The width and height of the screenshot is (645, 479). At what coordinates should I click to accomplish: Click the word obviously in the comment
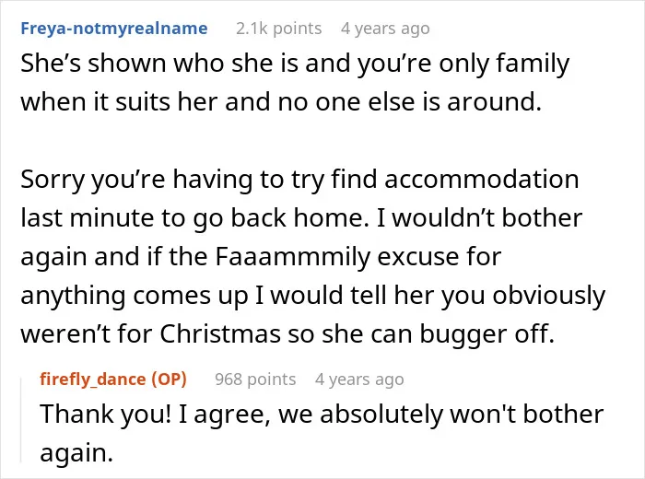coord(549,297)
